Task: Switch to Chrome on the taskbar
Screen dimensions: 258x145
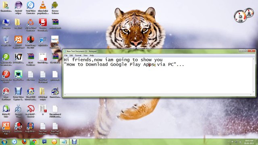Action: 34,142
